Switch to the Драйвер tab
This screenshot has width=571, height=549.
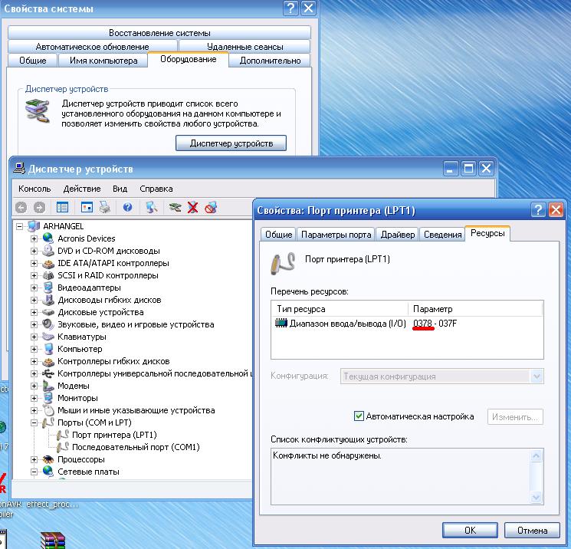click(x=398, y=235)
